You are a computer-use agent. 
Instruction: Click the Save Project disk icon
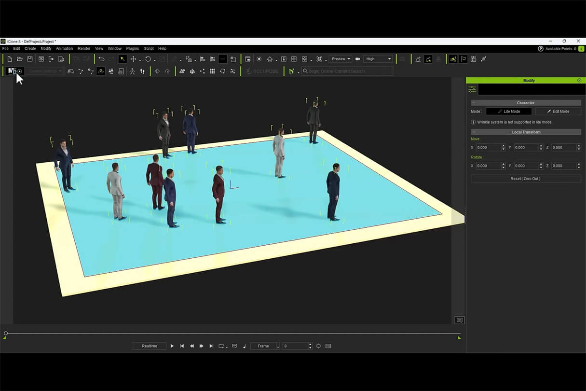pyautogui.click(x=30, y=59)
